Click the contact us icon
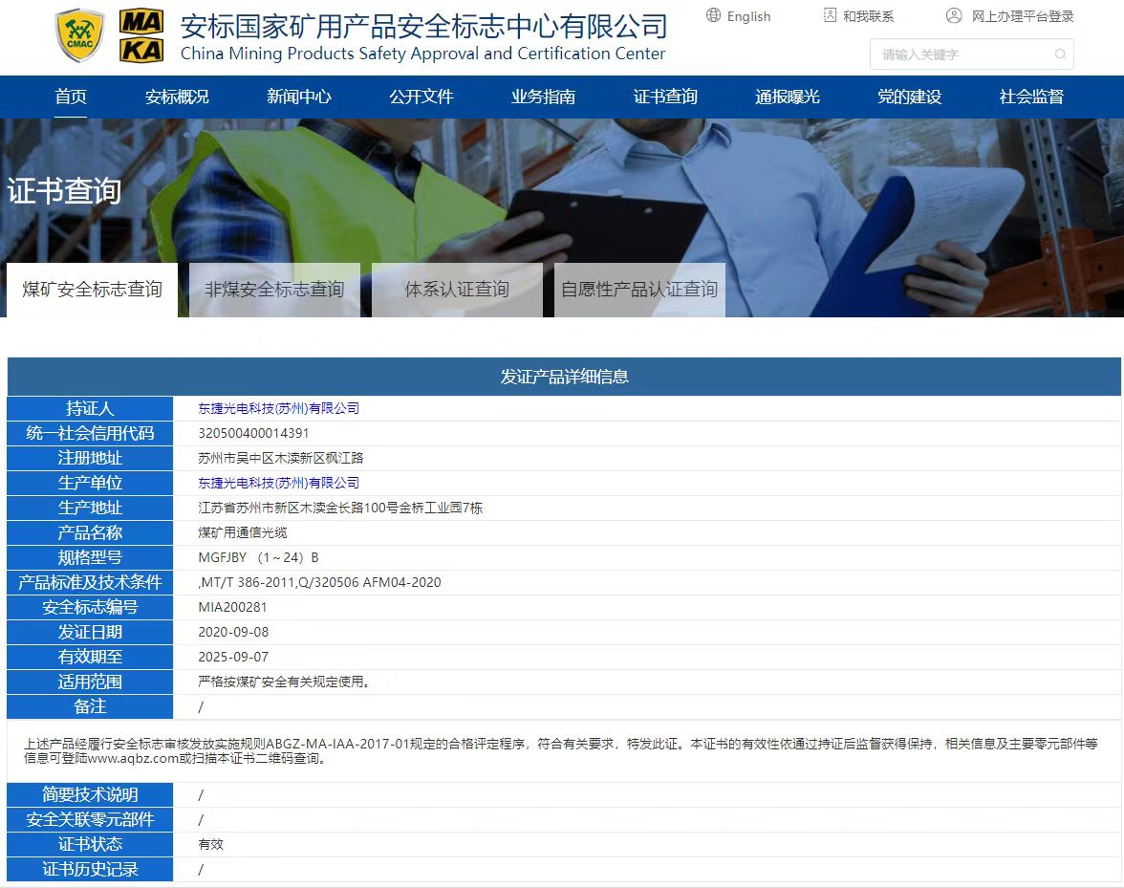This screenshot has width=1124, height=888. pos(830,15)
